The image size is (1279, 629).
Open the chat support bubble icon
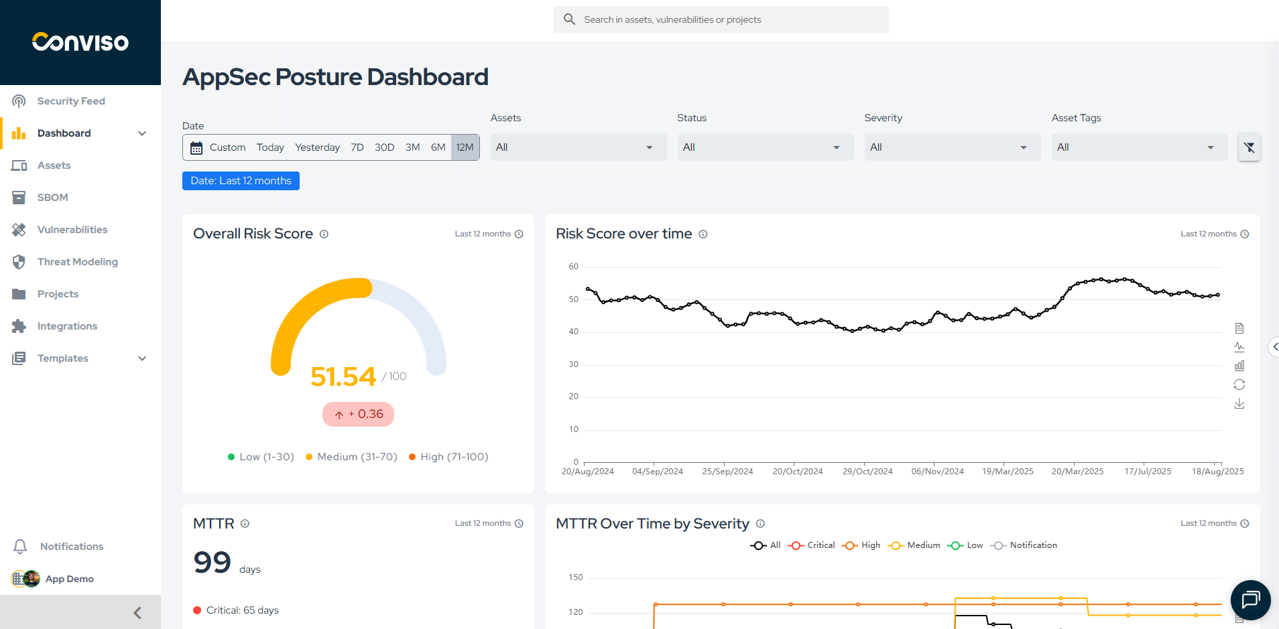1250,600
